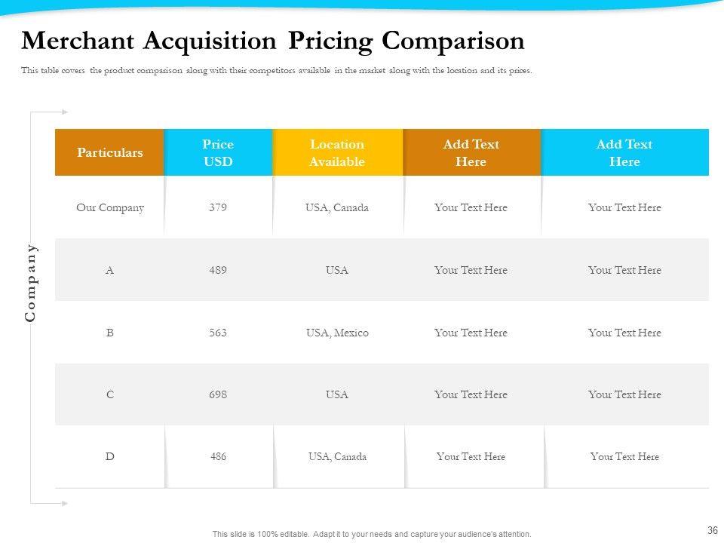Viewport: 724px width, 543px height.
Task: Click slide number 36
Action: click(712, 530)
